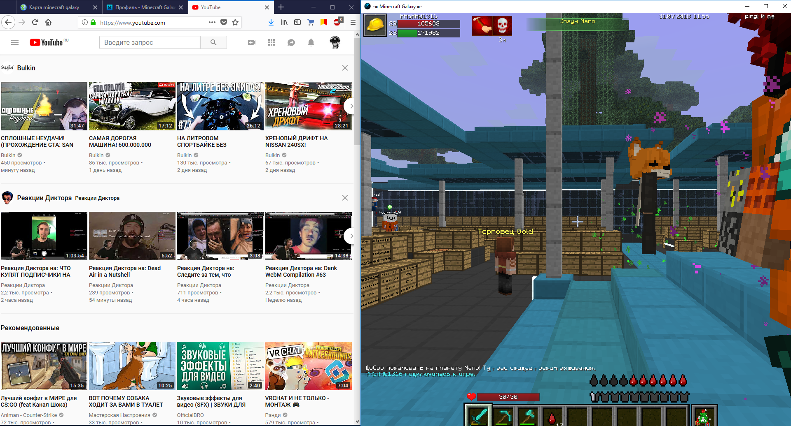Close the Профиль Minecraft Galaxy tab

[x=181, y=7]
